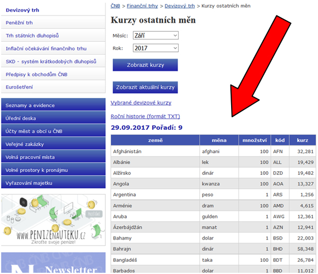Click the země column header
Viewport: 318px width, 274px height.
(x=155, y=140)
